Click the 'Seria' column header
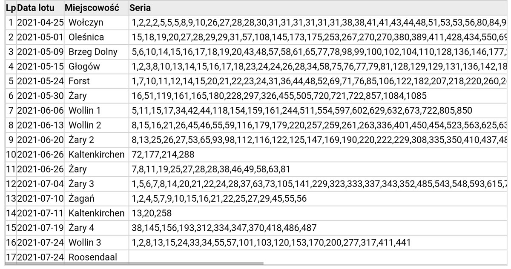 [x=140, y=8]
